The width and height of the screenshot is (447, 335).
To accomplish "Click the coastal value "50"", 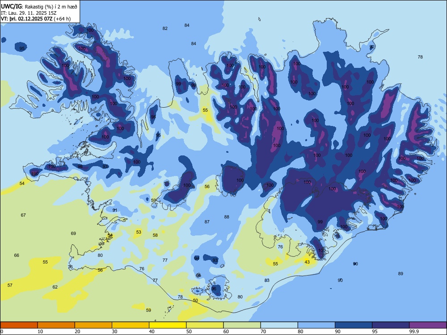I will 195,301.
